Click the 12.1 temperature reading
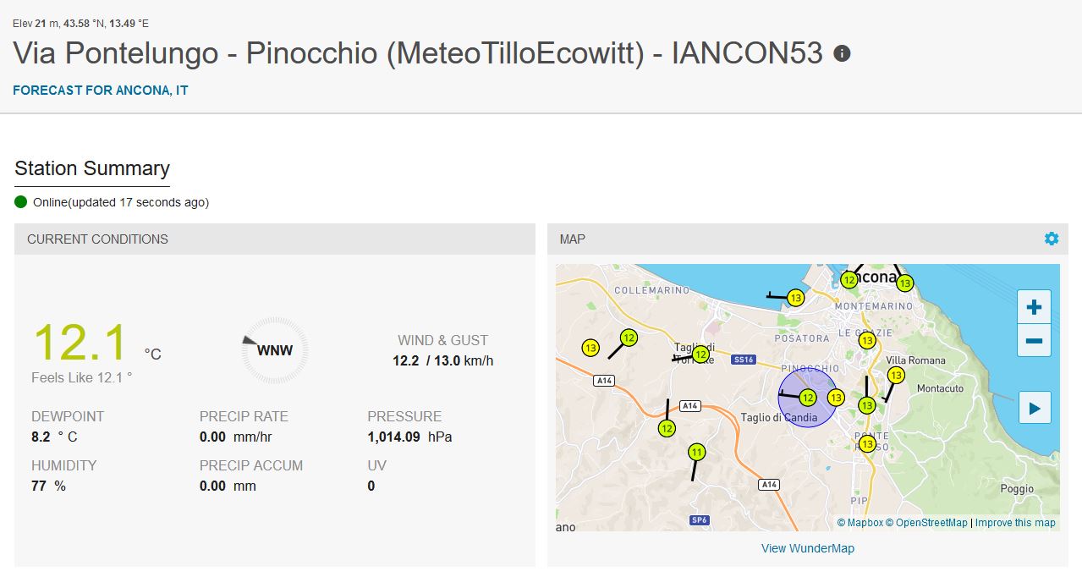1082x577 pixels. 80,343
